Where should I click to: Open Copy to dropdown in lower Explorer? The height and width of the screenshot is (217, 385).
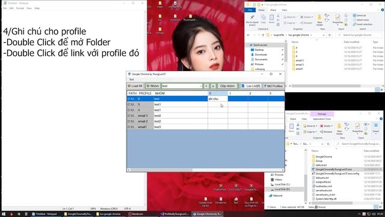coord(310,132)
